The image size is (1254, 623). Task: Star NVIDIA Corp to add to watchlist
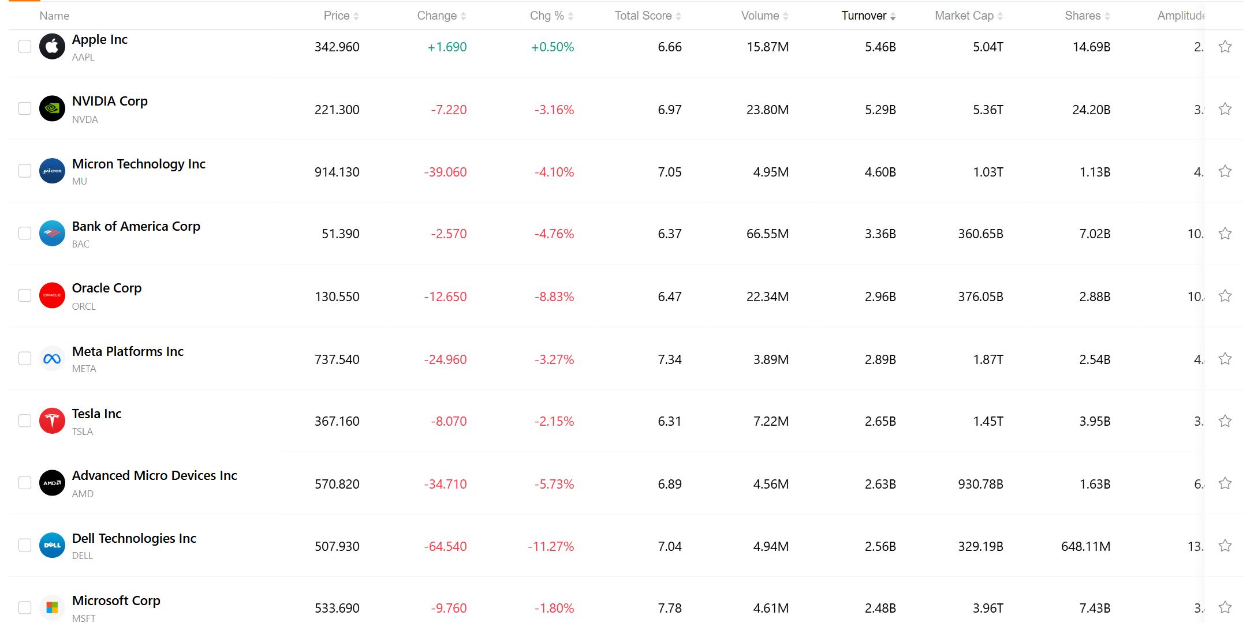click(x=1225, y=109)
